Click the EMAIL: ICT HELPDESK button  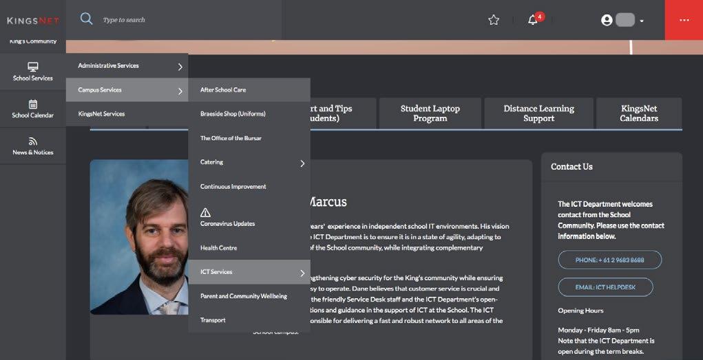(606, 287)
